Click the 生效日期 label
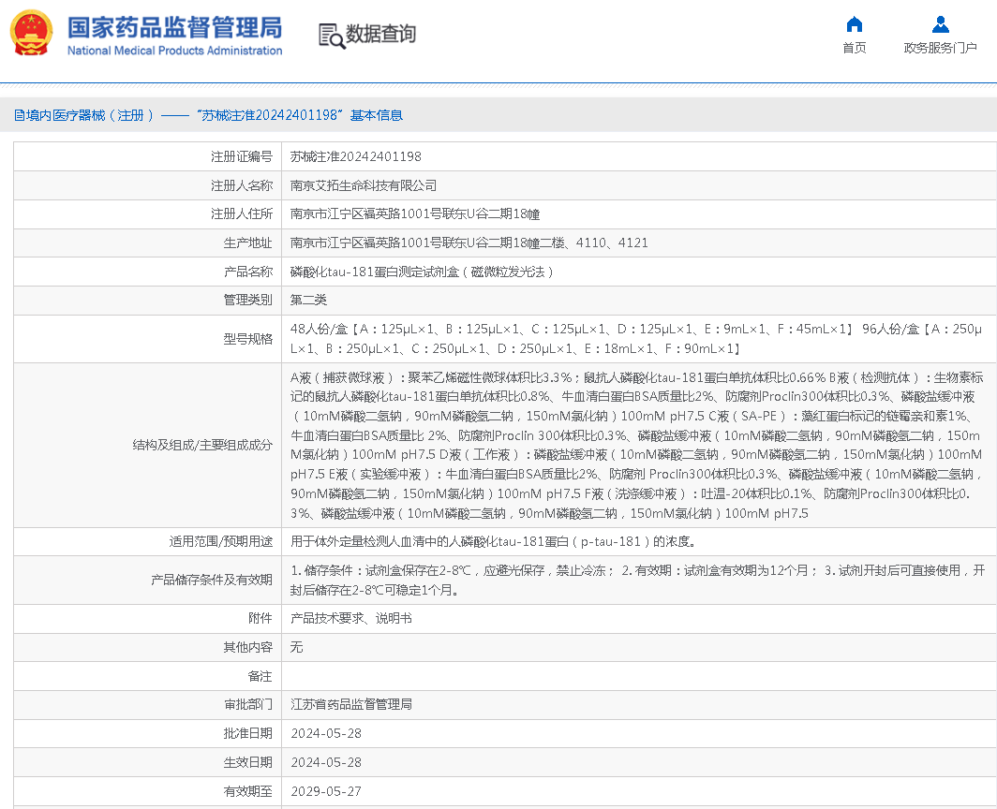 248,762
